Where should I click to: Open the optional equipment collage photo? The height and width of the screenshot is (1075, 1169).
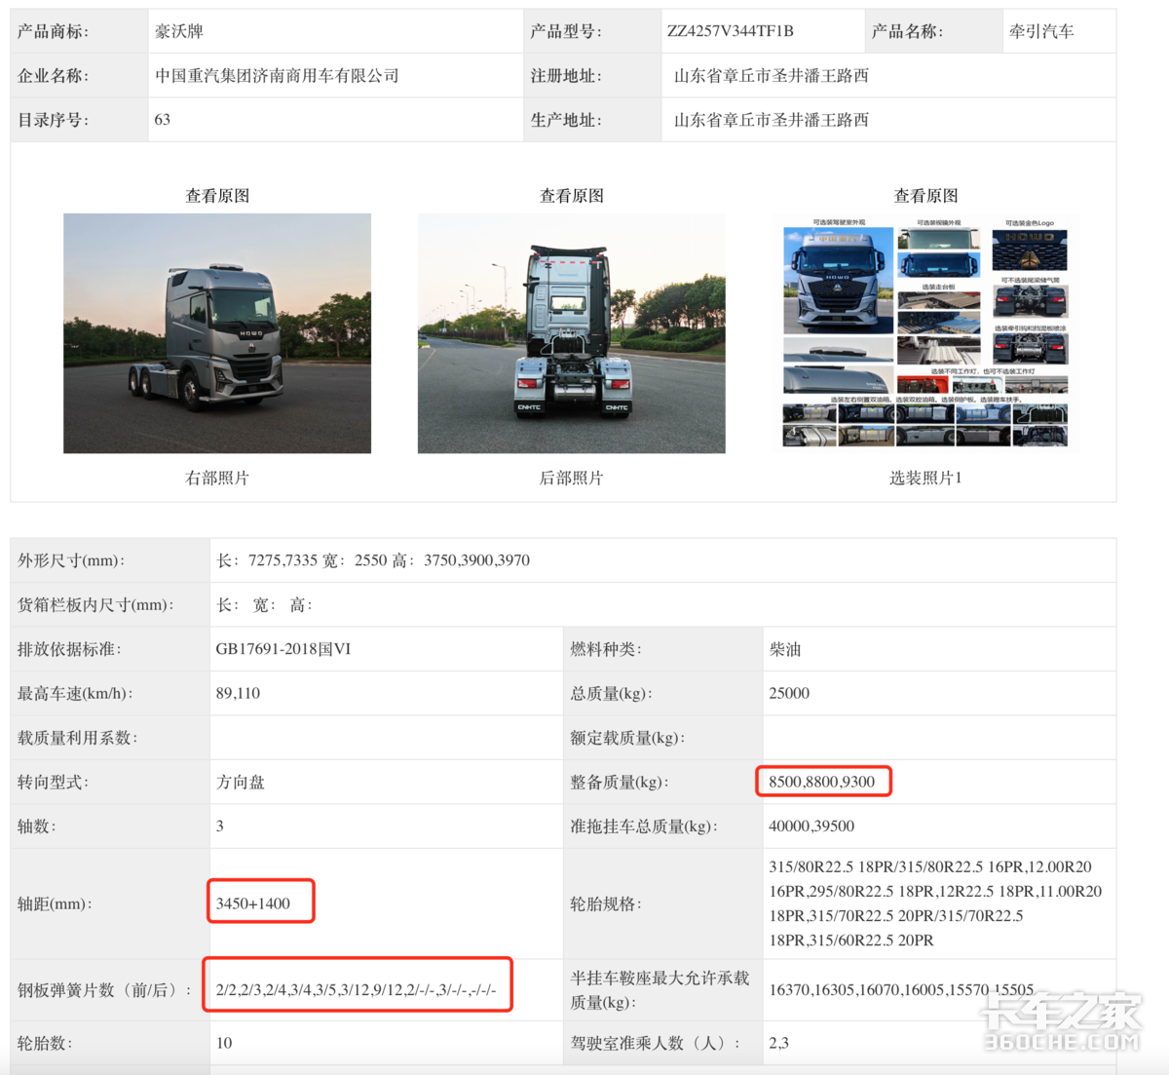click(925, 333)
